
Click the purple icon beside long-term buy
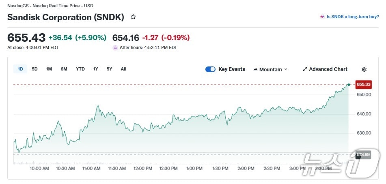[x=322, y=17]
